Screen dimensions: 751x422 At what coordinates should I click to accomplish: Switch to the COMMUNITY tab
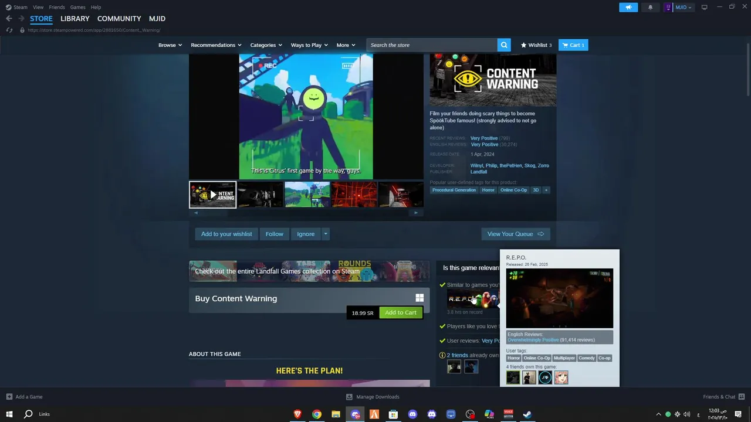119,19
